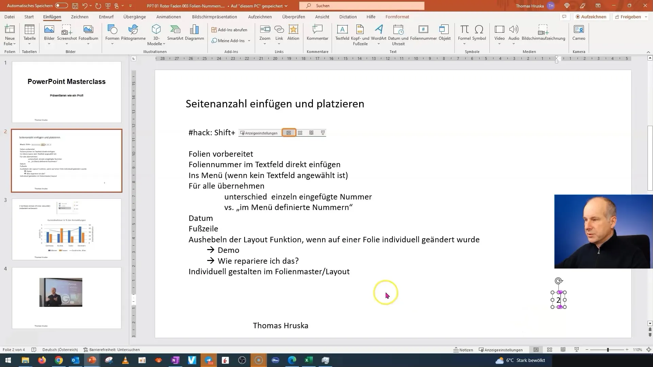653x367 pixels.
Task: Switch to the Entwurf tab
Action: (x=106, y=17)
